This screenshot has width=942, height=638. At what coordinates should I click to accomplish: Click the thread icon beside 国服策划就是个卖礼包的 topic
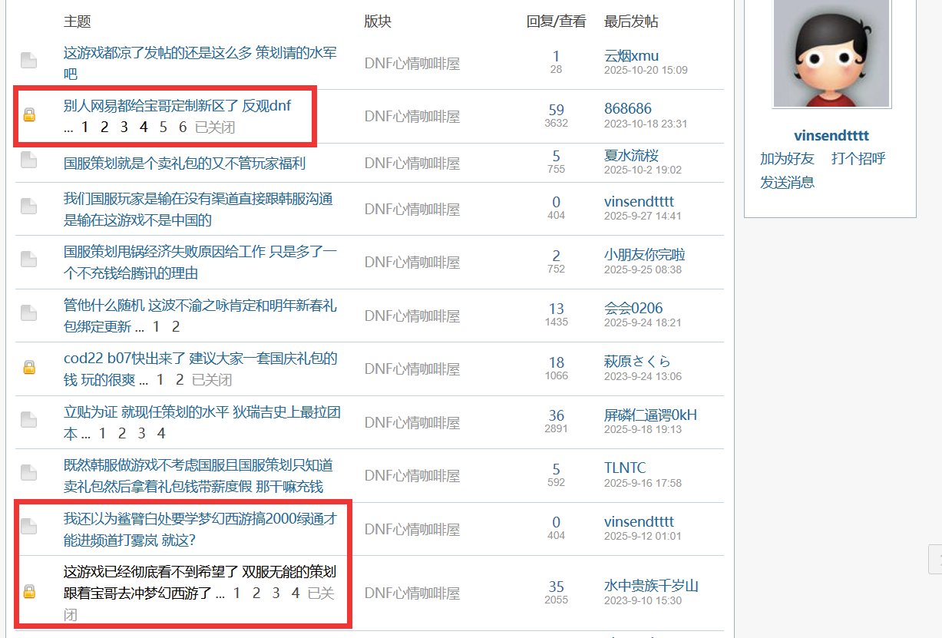coord(28,160)
